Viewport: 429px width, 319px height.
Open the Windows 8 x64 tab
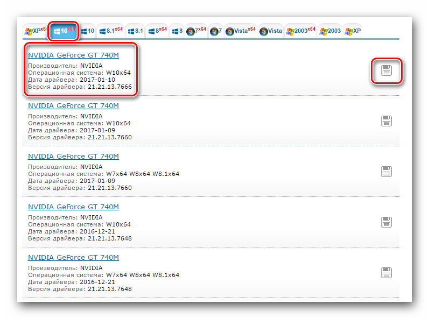(157, 31)
